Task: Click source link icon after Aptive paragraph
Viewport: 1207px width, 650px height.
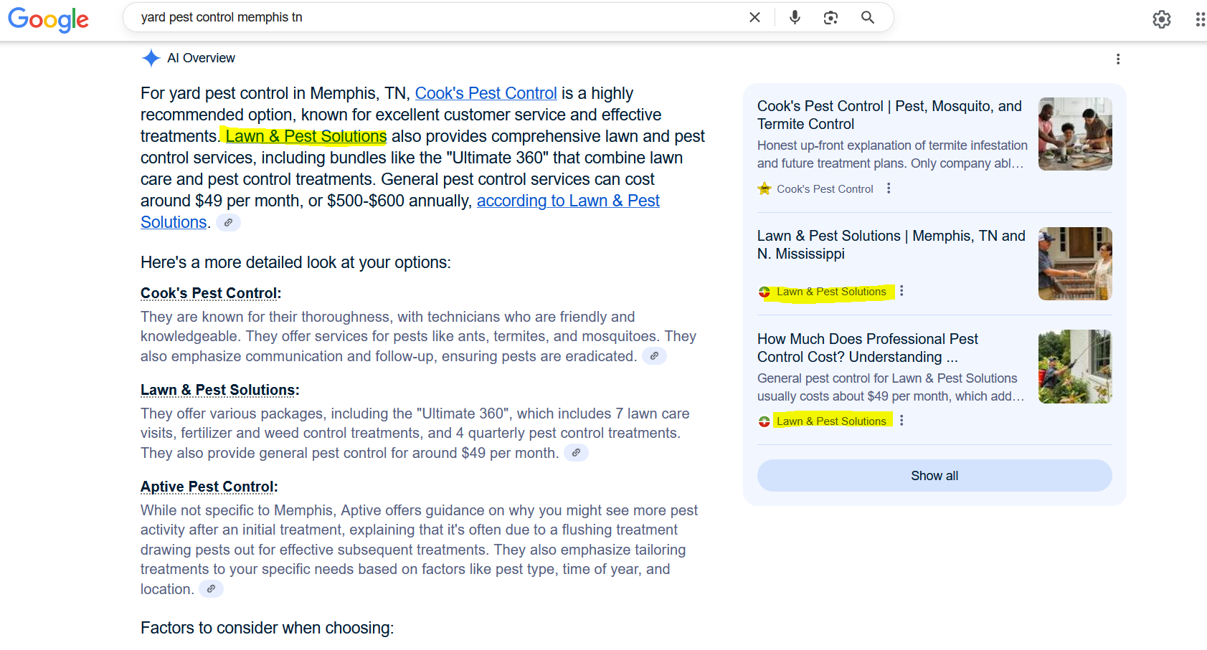Action: [211, 589]
